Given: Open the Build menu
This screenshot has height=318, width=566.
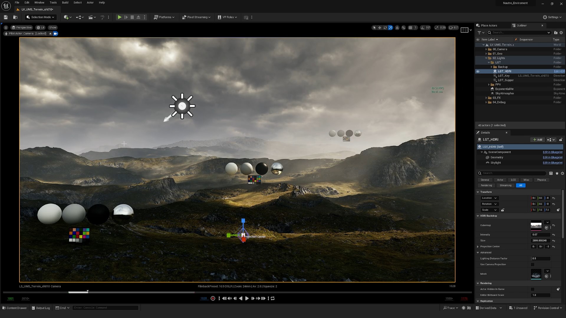Looking at the screenshot, I should pos(65,3).
